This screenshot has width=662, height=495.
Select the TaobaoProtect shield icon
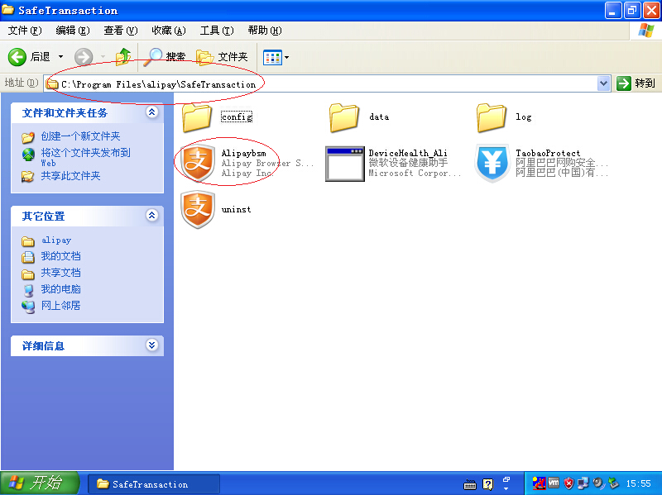pos(492,163)
